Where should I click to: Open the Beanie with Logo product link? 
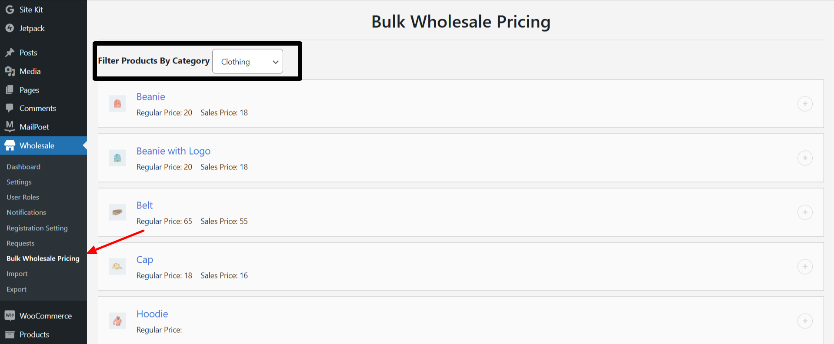173,151
